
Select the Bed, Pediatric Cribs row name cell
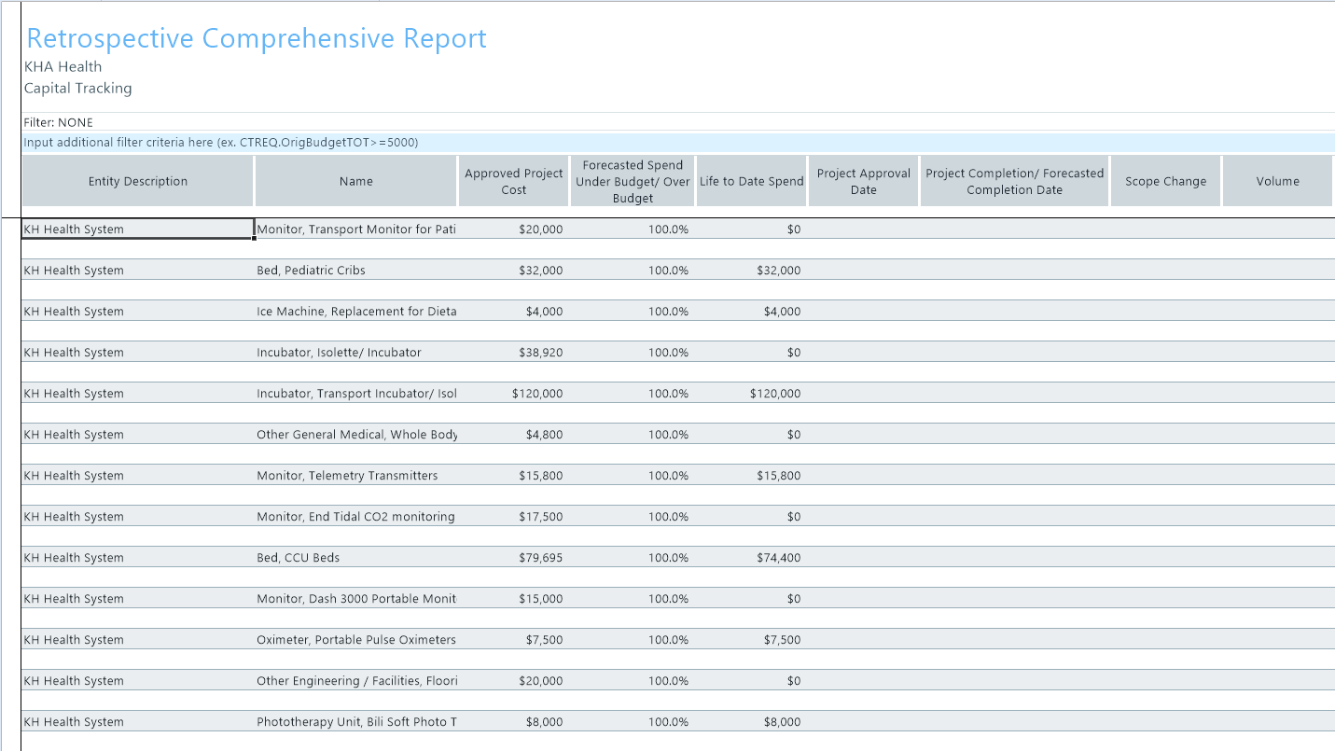[311, 270]
